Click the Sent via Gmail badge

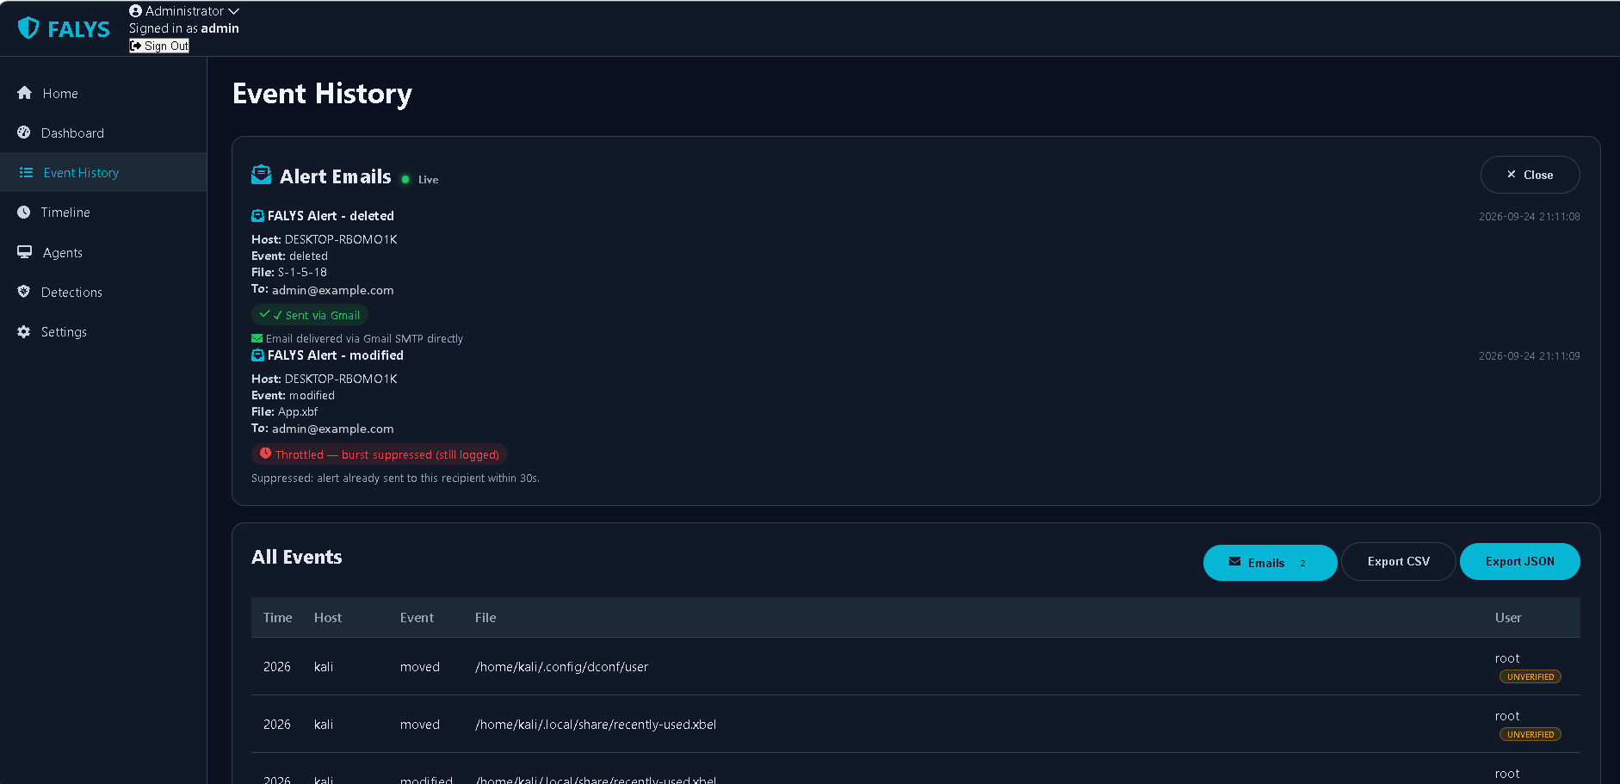[310, 315]
